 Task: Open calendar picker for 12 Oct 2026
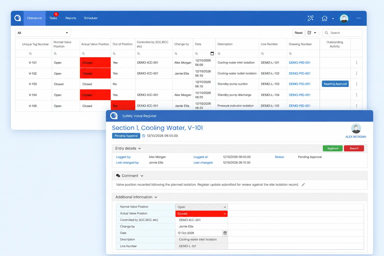point(225,233)
